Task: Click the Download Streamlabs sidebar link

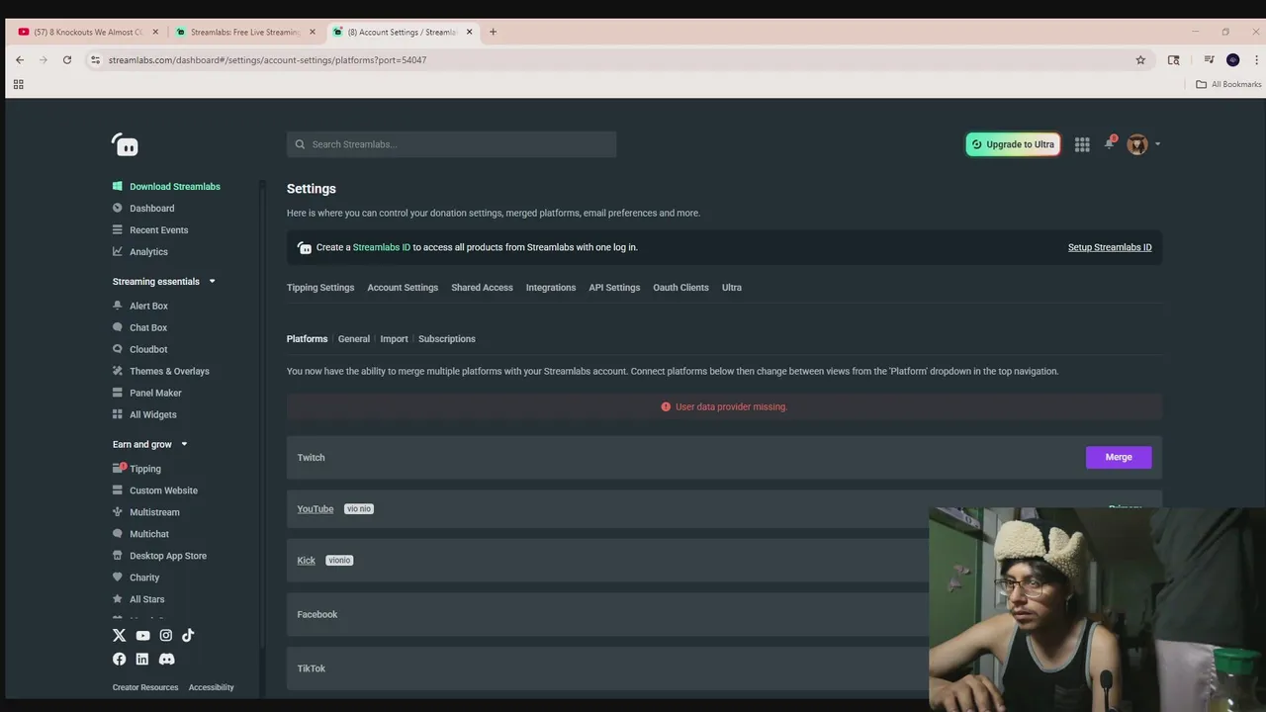Action: point(175,186)
